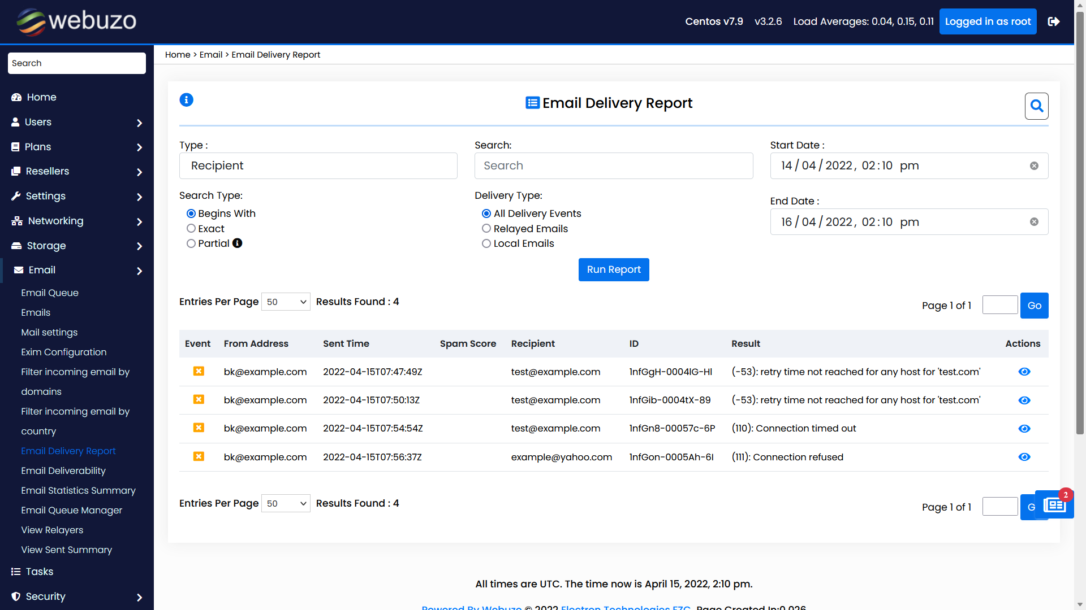Open the floating news notification widget
The height and width of the screenshot is (610, 1086).
(x=1054, y=504)
